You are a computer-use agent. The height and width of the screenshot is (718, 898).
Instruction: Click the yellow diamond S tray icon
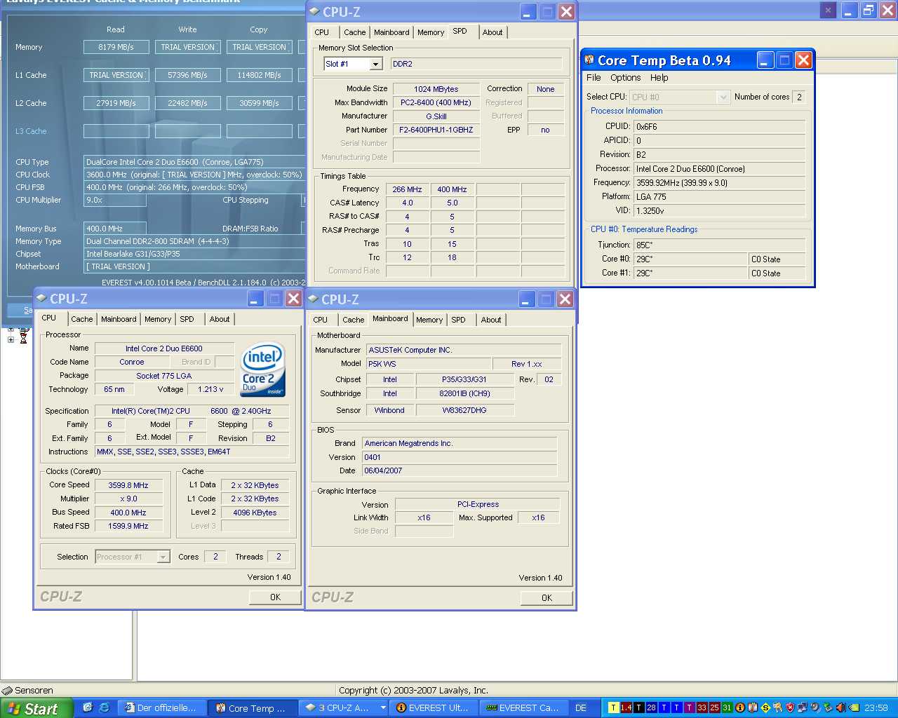pos(765,708)
